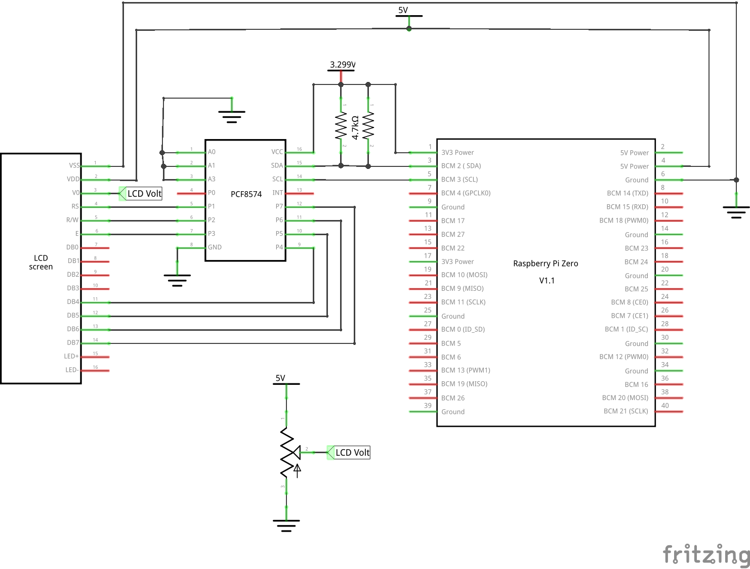The width and height of the screenshot is (750, 569).
Task: Toggle the SDA wire junction dot
Action: click(x=341, y=165)
